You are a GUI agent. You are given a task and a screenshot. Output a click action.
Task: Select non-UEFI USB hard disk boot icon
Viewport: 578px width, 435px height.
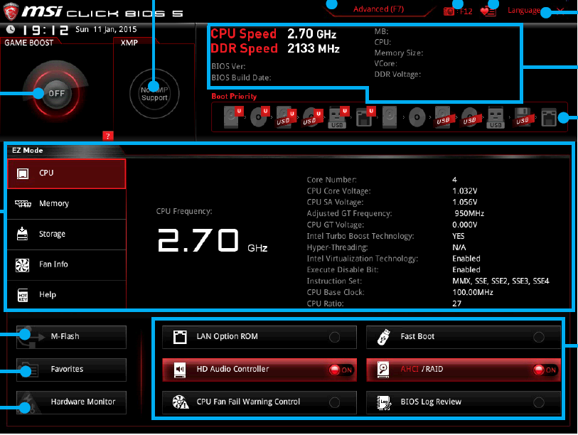444,117
